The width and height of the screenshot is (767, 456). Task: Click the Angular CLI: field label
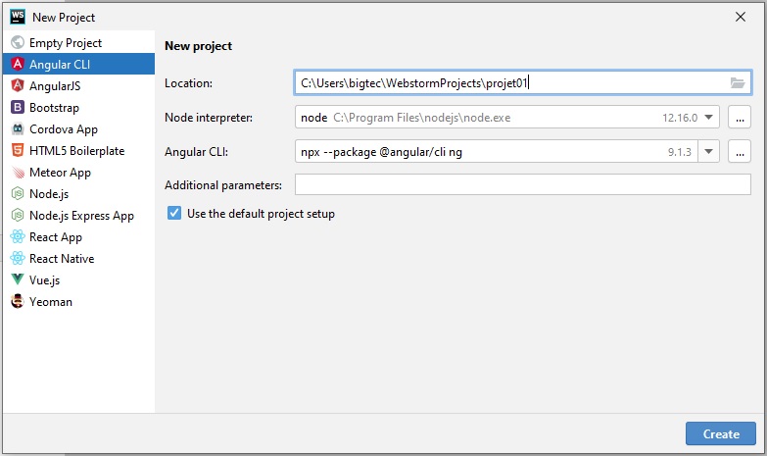pos(196,152)
